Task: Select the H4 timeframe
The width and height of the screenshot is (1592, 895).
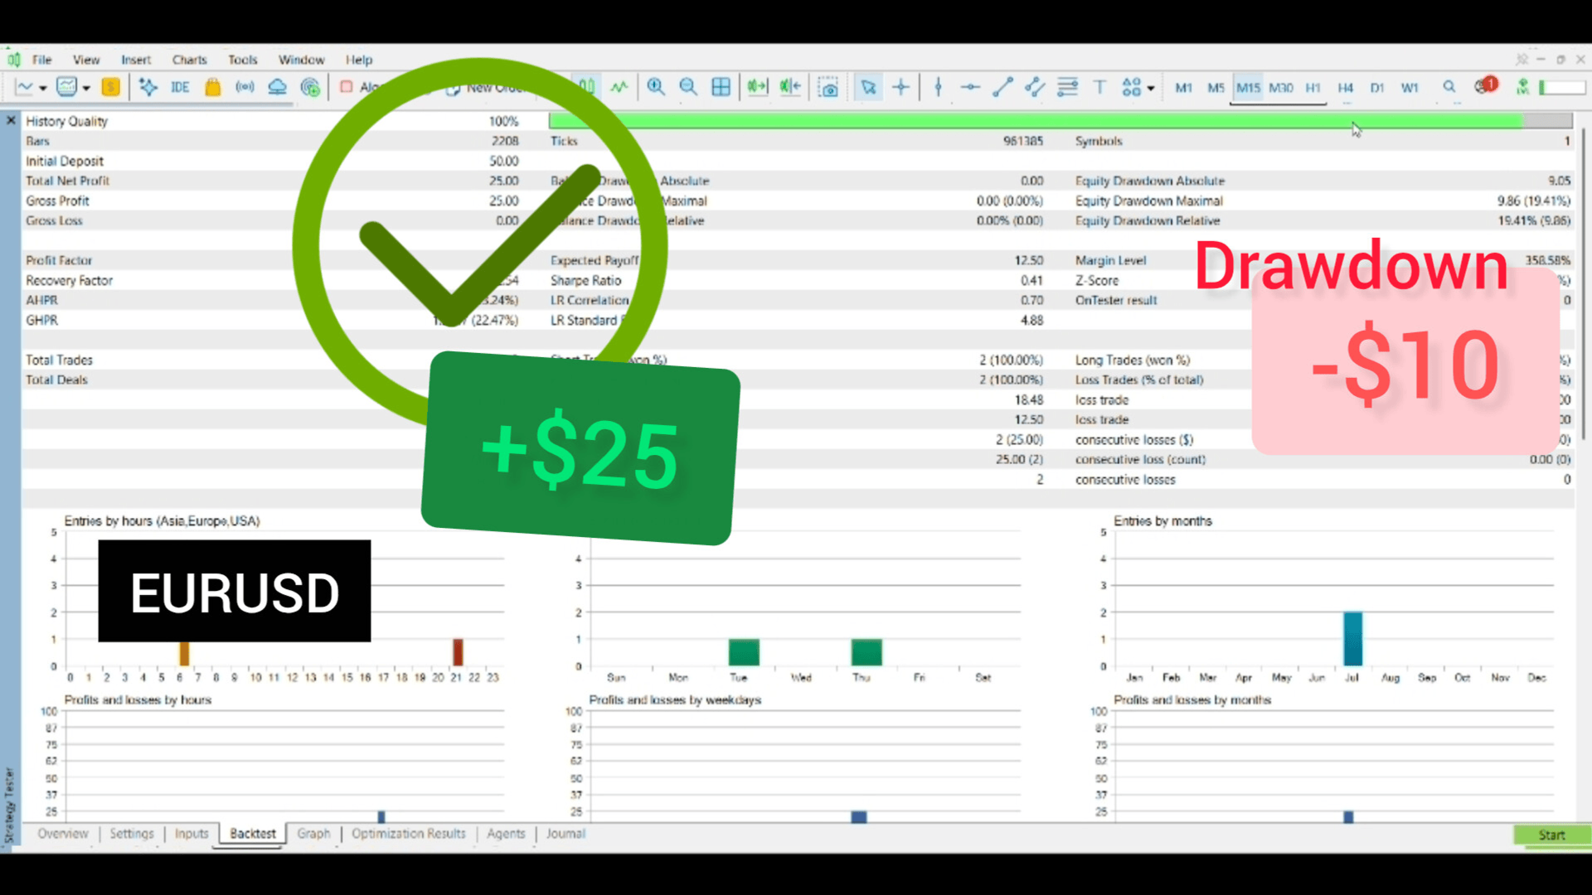Action: tap(1345, 88)
